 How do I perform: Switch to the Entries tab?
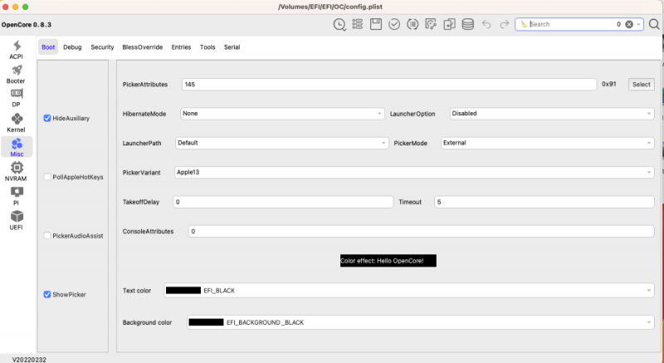pyautogui.click(x=181, y=47)
